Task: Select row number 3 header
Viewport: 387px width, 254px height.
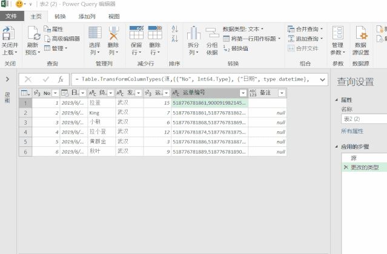Action: tap(25, 122)
